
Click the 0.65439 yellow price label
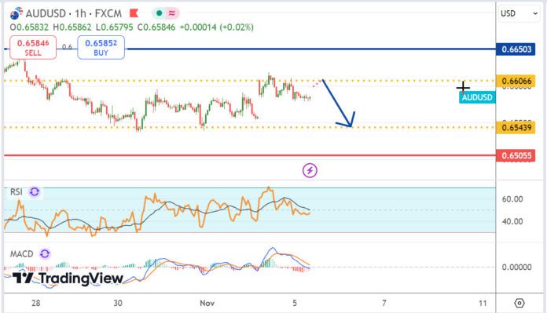[x=516, y=127]
